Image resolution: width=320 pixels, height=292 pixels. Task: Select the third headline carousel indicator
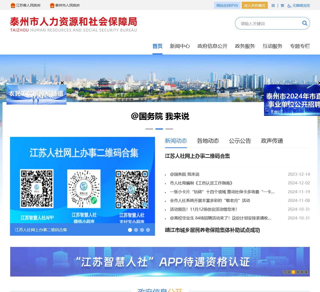click(x=169, y=129)
